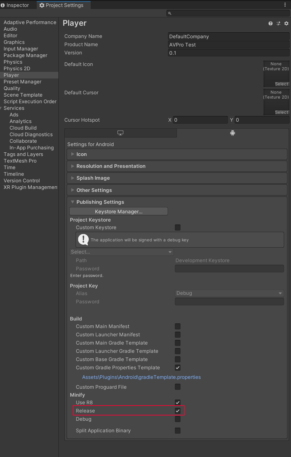Switch platform using the desktop monitor icon

pos(120,133)
